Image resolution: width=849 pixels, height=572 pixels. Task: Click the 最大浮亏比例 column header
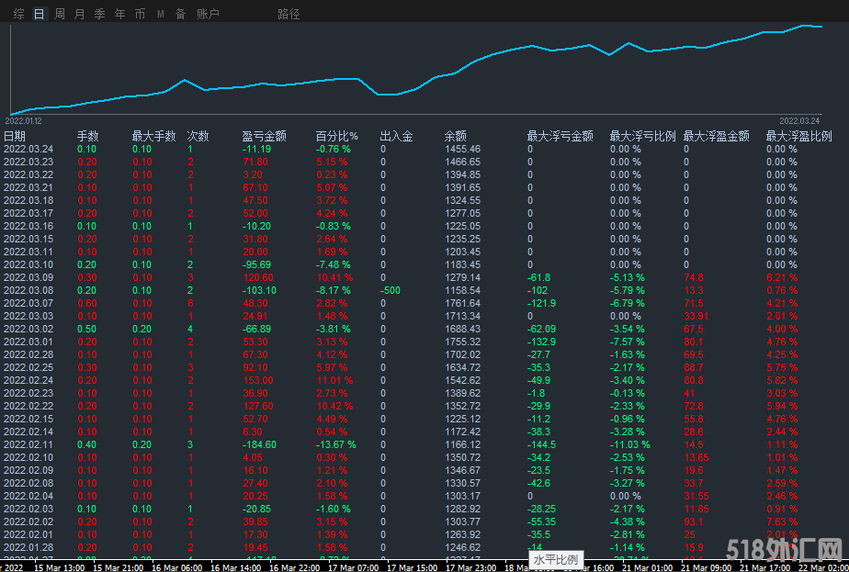642,136
